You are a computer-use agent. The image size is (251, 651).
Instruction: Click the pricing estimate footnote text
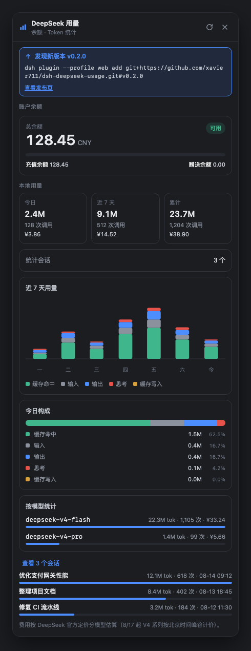[x=120, y=625]
